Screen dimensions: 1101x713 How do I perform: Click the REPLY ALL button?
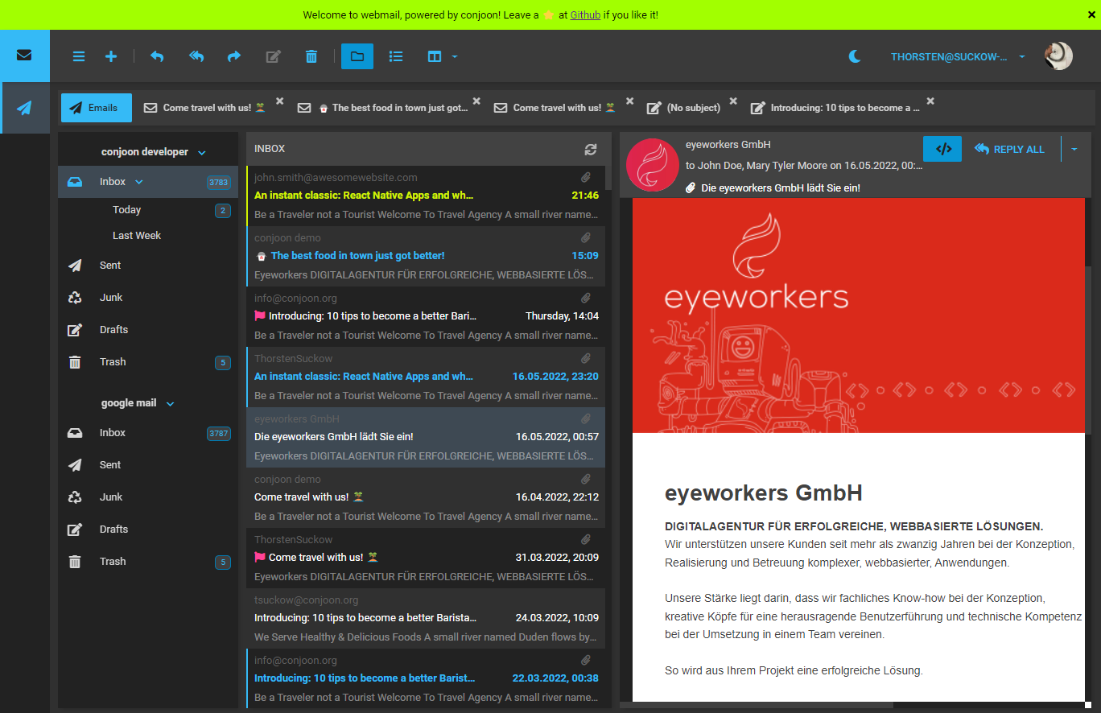[1009, 149]
